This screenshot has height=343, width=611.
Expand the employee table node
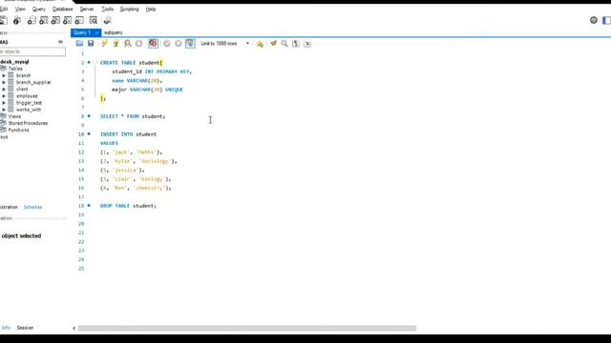point(4,96)
